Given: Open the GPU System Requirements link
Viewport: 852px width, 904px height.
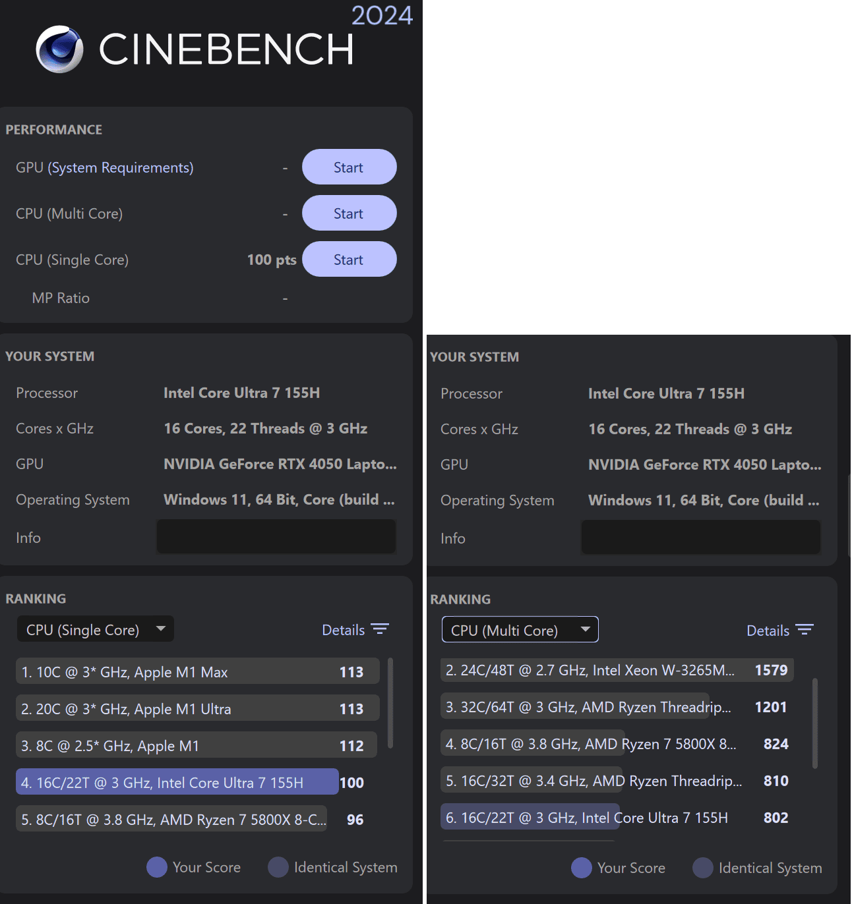Looking at the screenshot, I should [x=121, y=168].
